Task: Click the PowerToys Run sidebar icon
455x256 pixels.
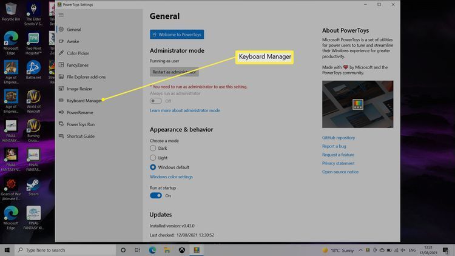Action: (x=61, y=124)
